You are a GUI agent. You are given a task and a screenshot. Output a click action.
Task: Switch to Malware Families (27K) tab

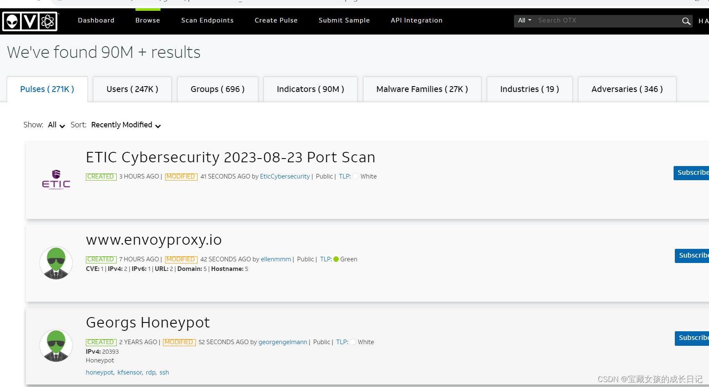pyautogui.click(x=422, y=89)
